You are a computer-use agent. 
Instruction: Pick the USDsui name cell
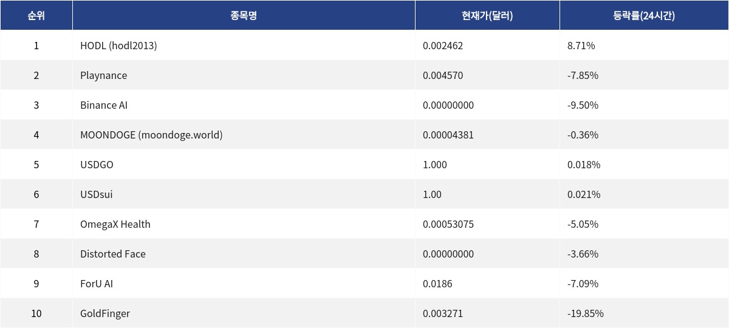pos(97,194)
